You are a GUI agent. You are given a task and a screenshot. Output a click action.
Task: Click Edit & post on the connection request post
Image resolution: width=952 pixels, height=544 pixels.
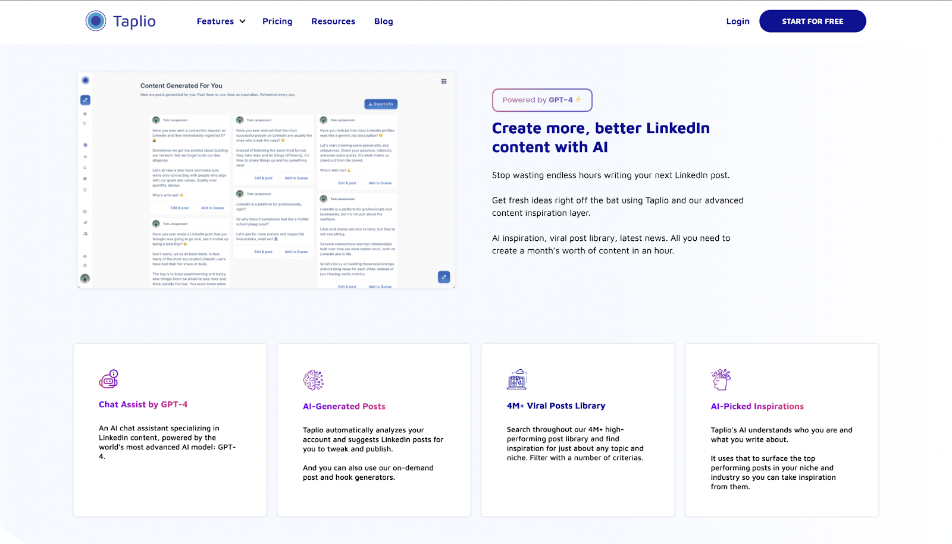(x=180, y=208)
